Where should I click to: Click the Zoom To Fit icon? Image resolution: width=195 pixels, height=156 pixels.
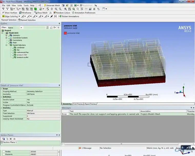click(65, 9)
